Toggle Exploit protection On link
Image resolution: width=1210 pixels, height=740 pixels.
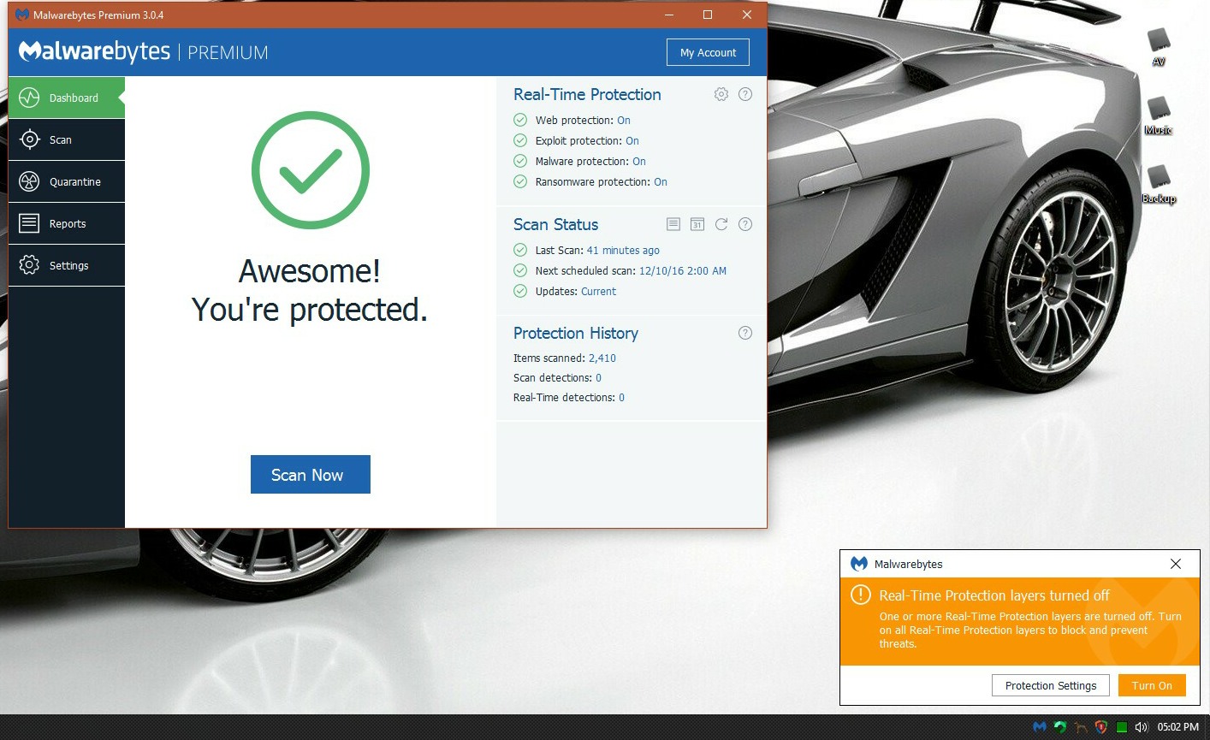pyautogui.click(x=632, y=141)
